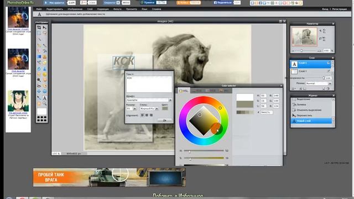Confirm text dialog with Да button
Screen dimensions: 354x199
[165, 121]
